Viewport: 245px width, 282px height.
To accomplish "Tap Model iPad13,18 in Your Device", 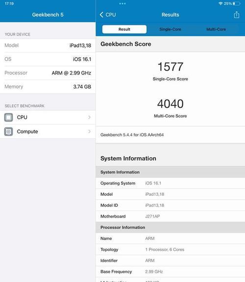I will (48, 46).
